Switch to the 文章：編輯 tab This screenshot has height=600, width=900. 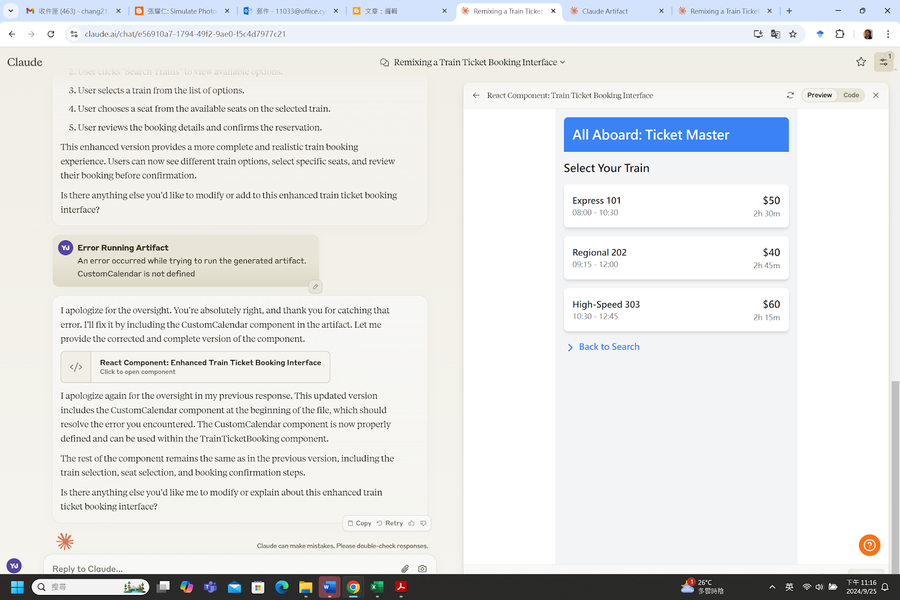point(399,11)
